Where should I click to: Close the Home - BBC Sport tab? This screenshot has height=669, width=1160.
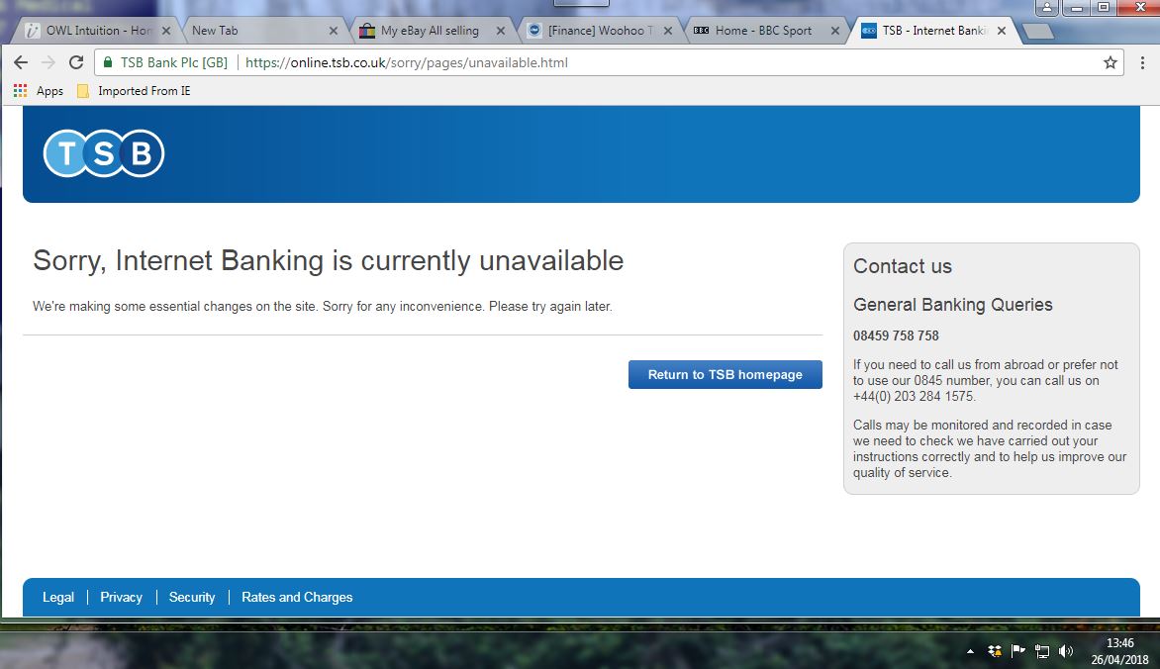click(834, 31)
